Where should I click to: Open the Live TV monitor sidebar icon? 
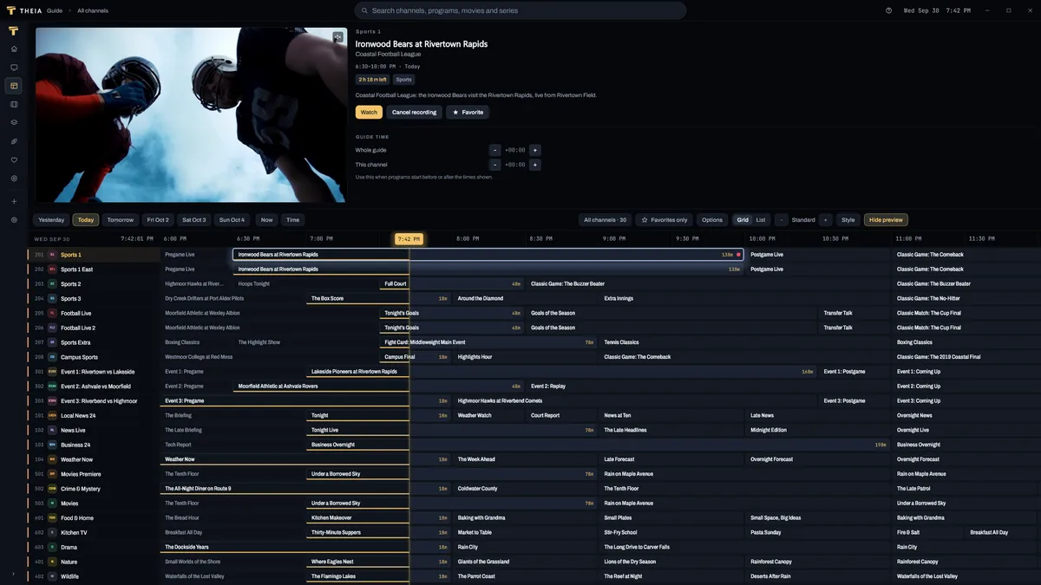pyautogui.click(x=14, y=67)
